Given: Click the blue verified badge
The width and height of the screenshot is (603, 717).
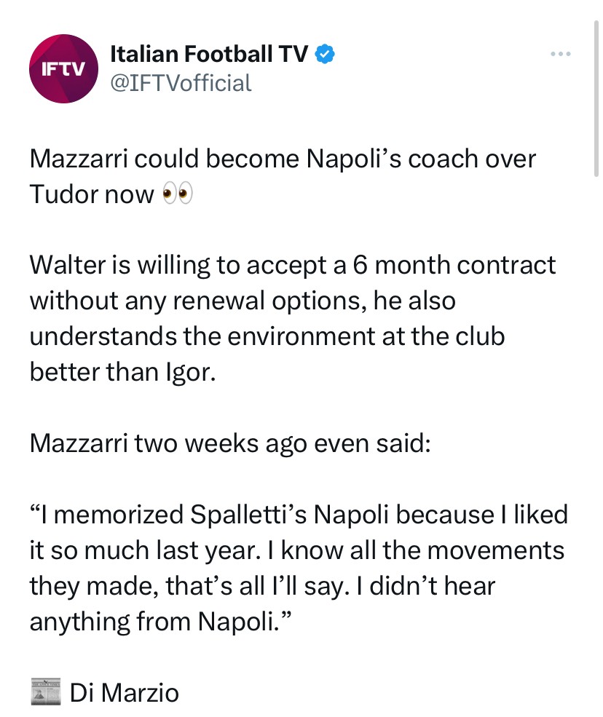Looking at the screenshot, I should 323,53.
